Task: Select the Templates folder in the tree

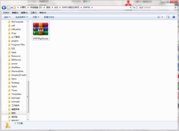Action: [15, 94]
